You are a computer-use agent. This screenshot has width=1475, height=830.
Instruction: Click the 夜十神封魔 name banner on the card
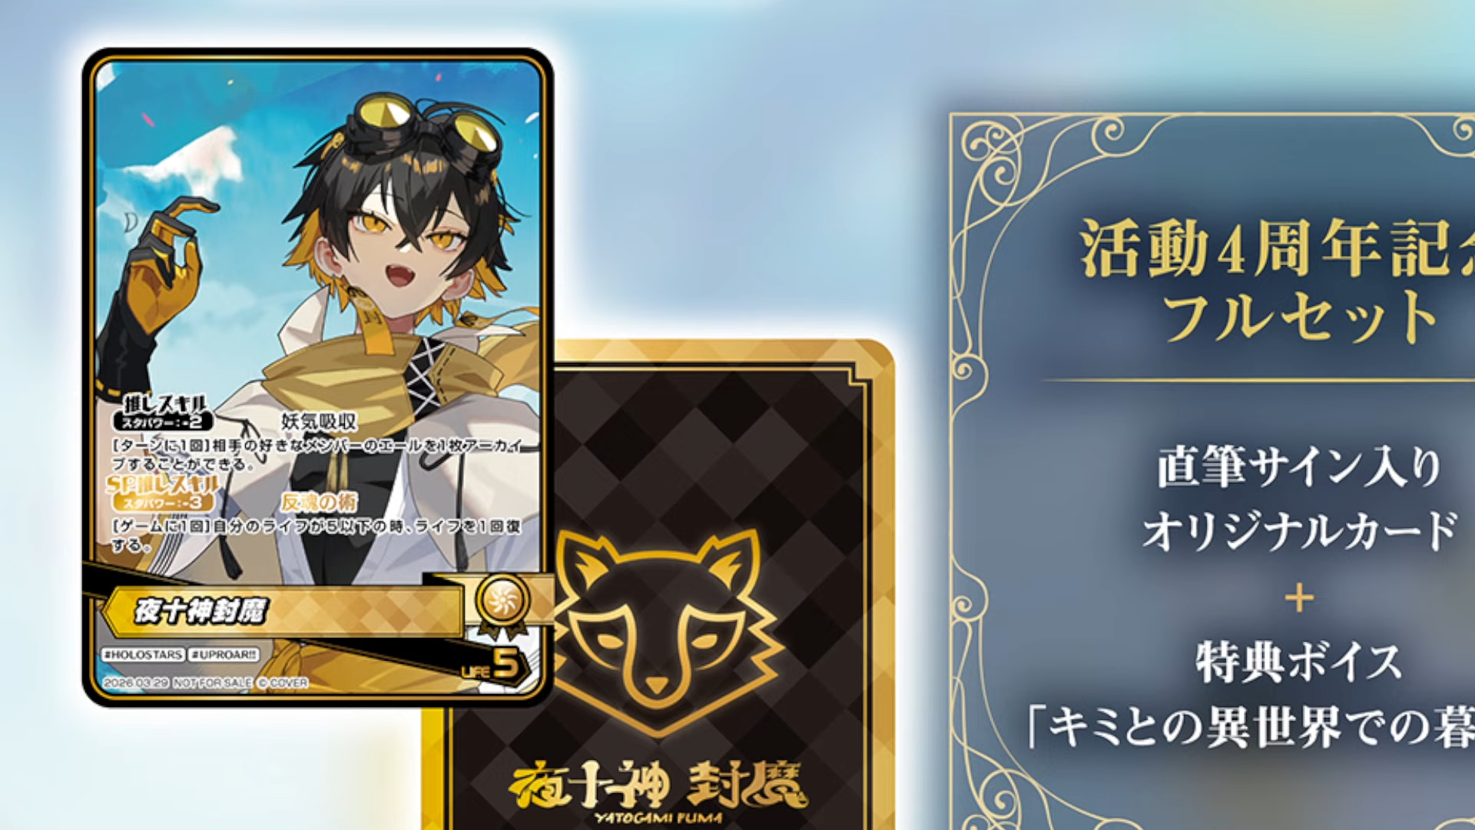point(283,611)
